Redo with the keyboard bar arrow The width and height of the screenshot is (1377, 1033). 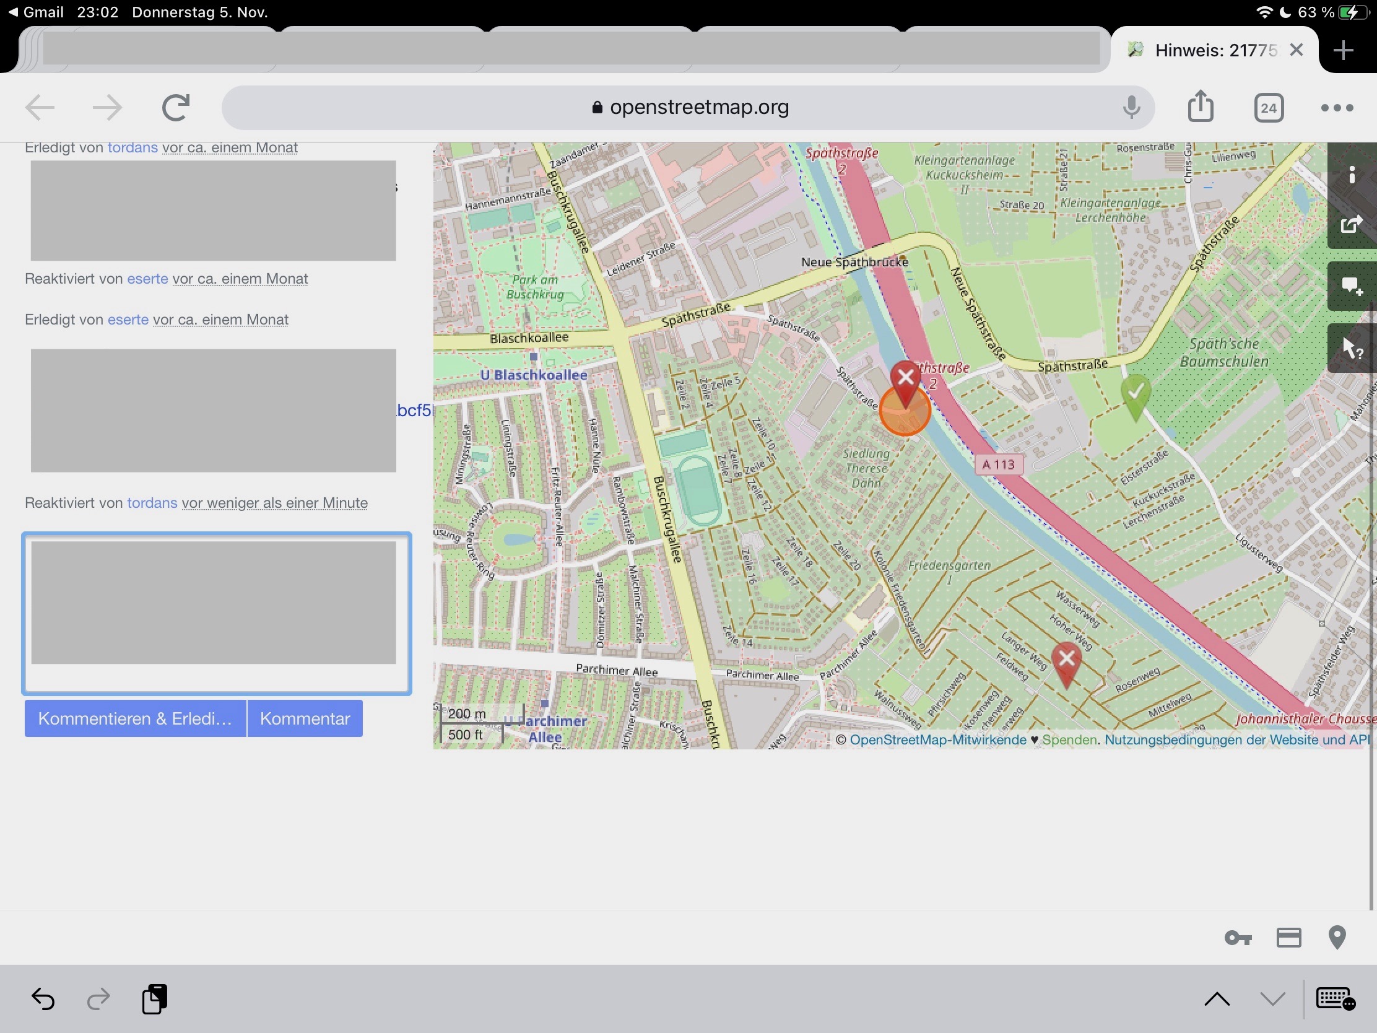98,1000
